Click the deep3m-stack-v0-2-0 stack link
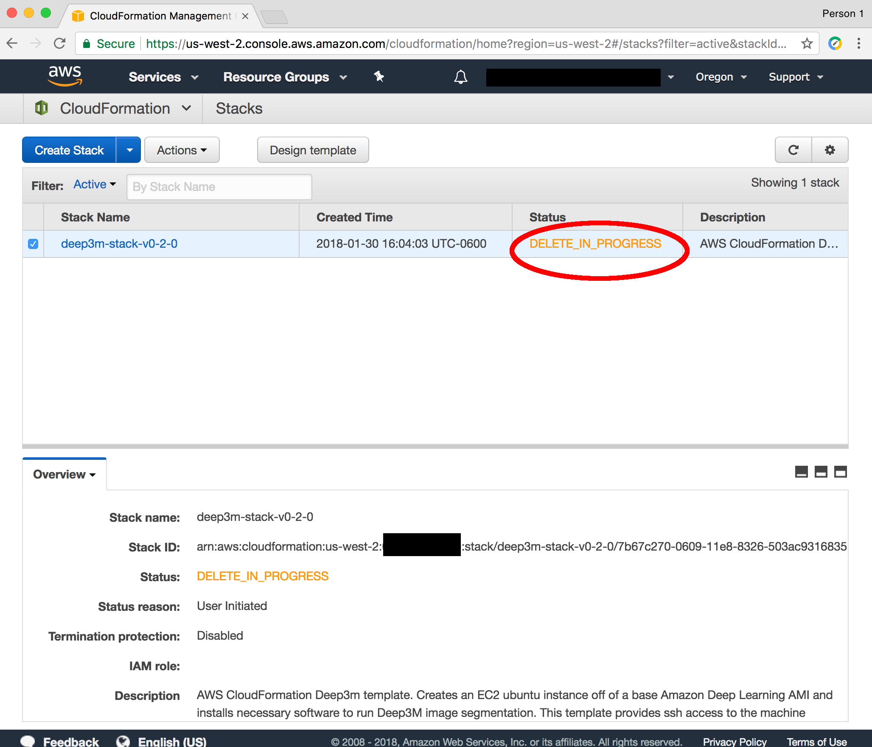This screenshot has width=872, height=747. tap(119, 243)
